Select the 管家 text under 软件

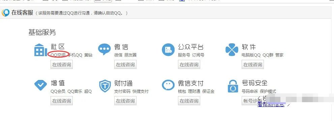click(279, 55)
